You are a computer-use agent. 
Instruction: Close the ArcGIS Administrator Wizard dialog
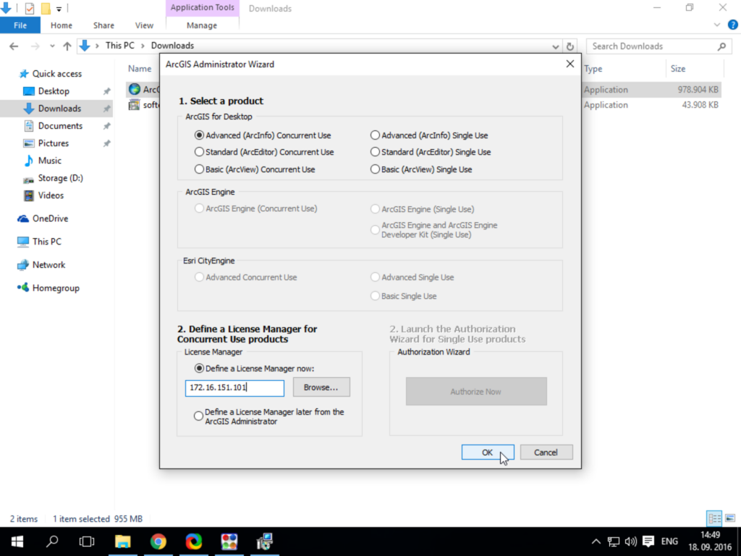click(570, 64)
